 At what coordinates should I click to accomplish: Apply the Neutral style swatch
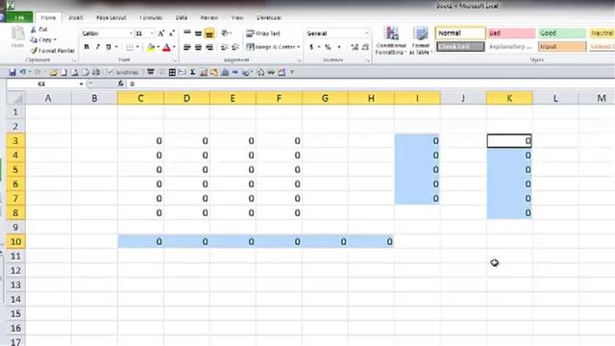pos(602,33)
